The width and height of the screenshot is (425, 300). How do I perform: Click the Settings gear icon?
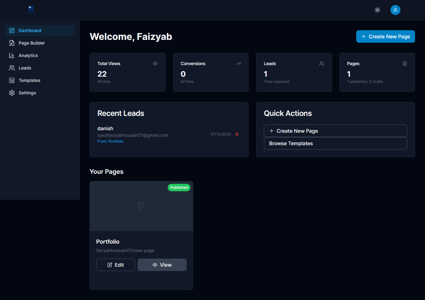[12, 93]
